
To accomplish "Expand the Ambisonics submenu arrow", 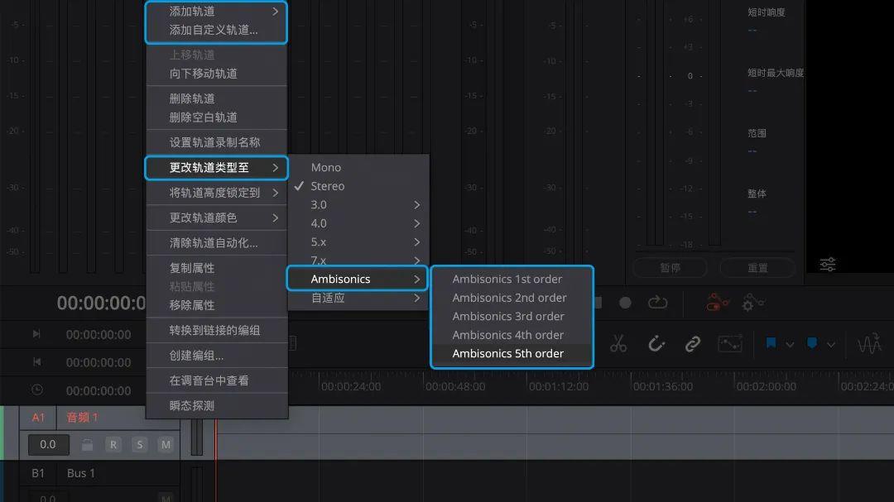I will 418,279.
